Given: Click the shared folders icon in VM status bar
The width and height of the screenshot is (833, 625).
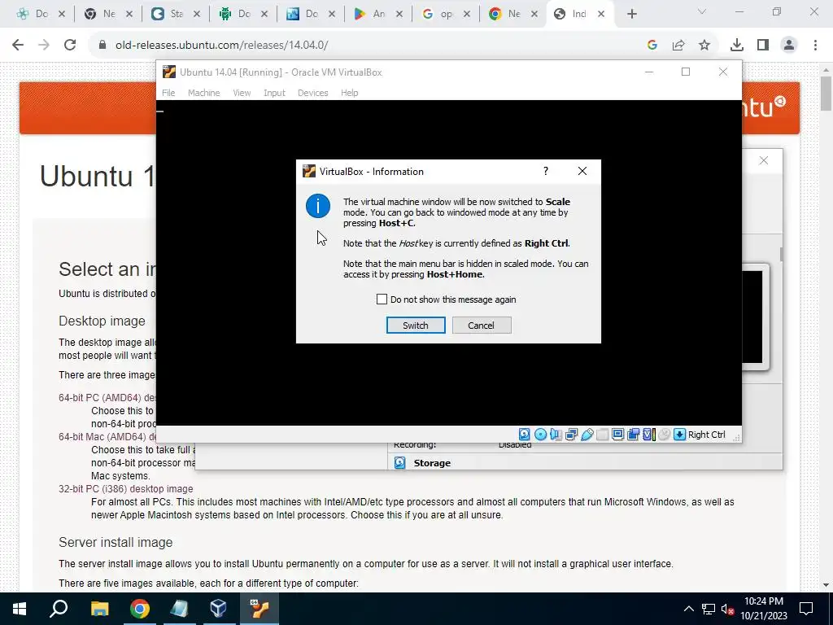Looking at the screenshot, I should (602, 435).
